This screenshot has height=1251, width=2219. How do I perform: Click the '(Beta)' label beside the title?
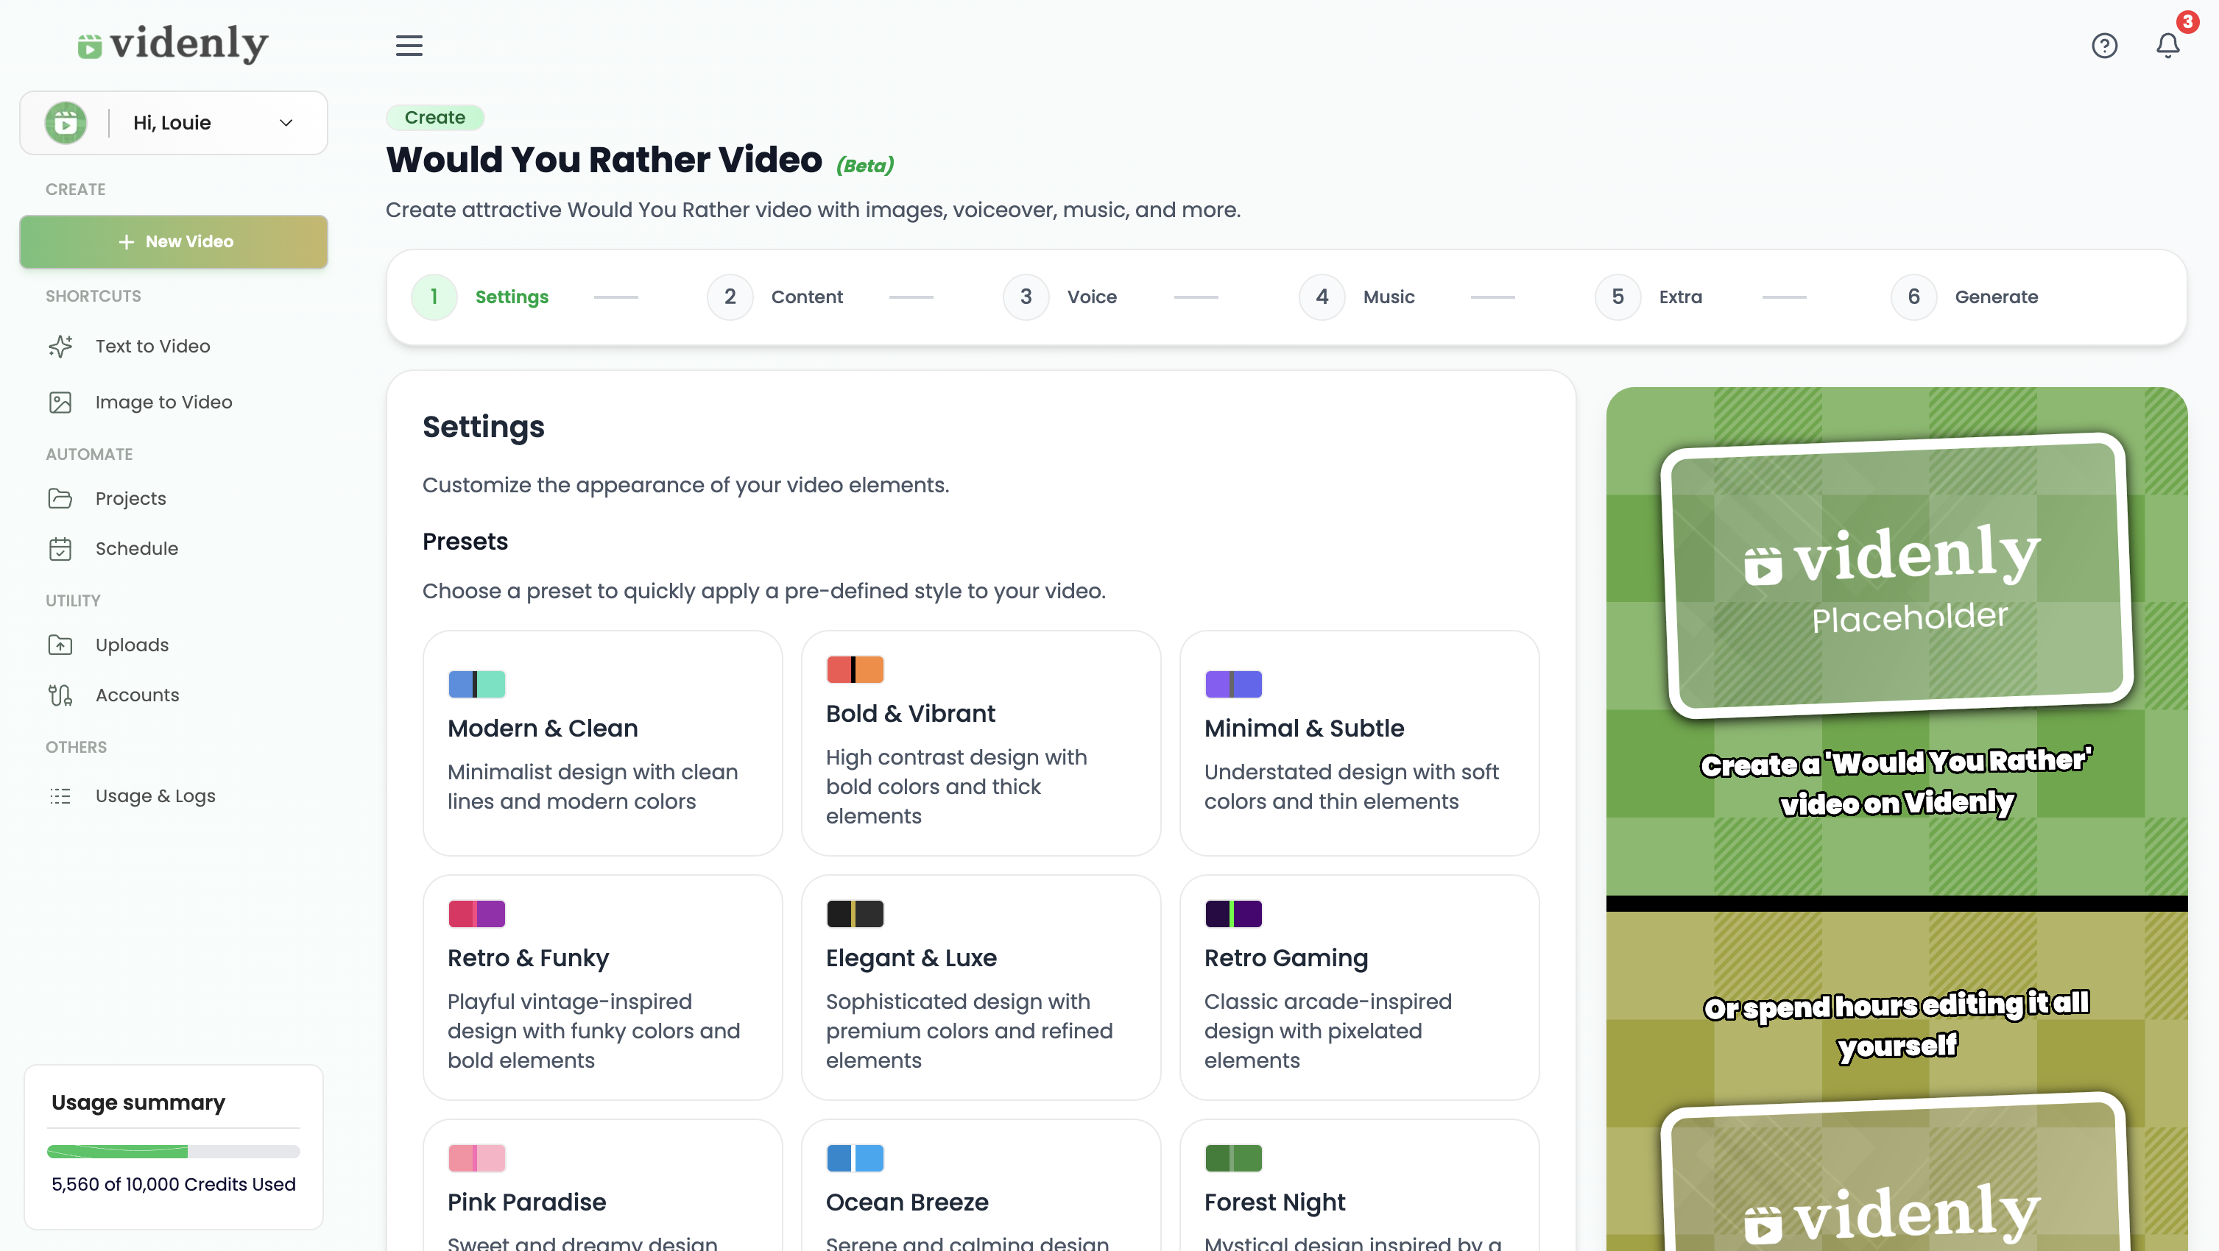tap(865, 166)
